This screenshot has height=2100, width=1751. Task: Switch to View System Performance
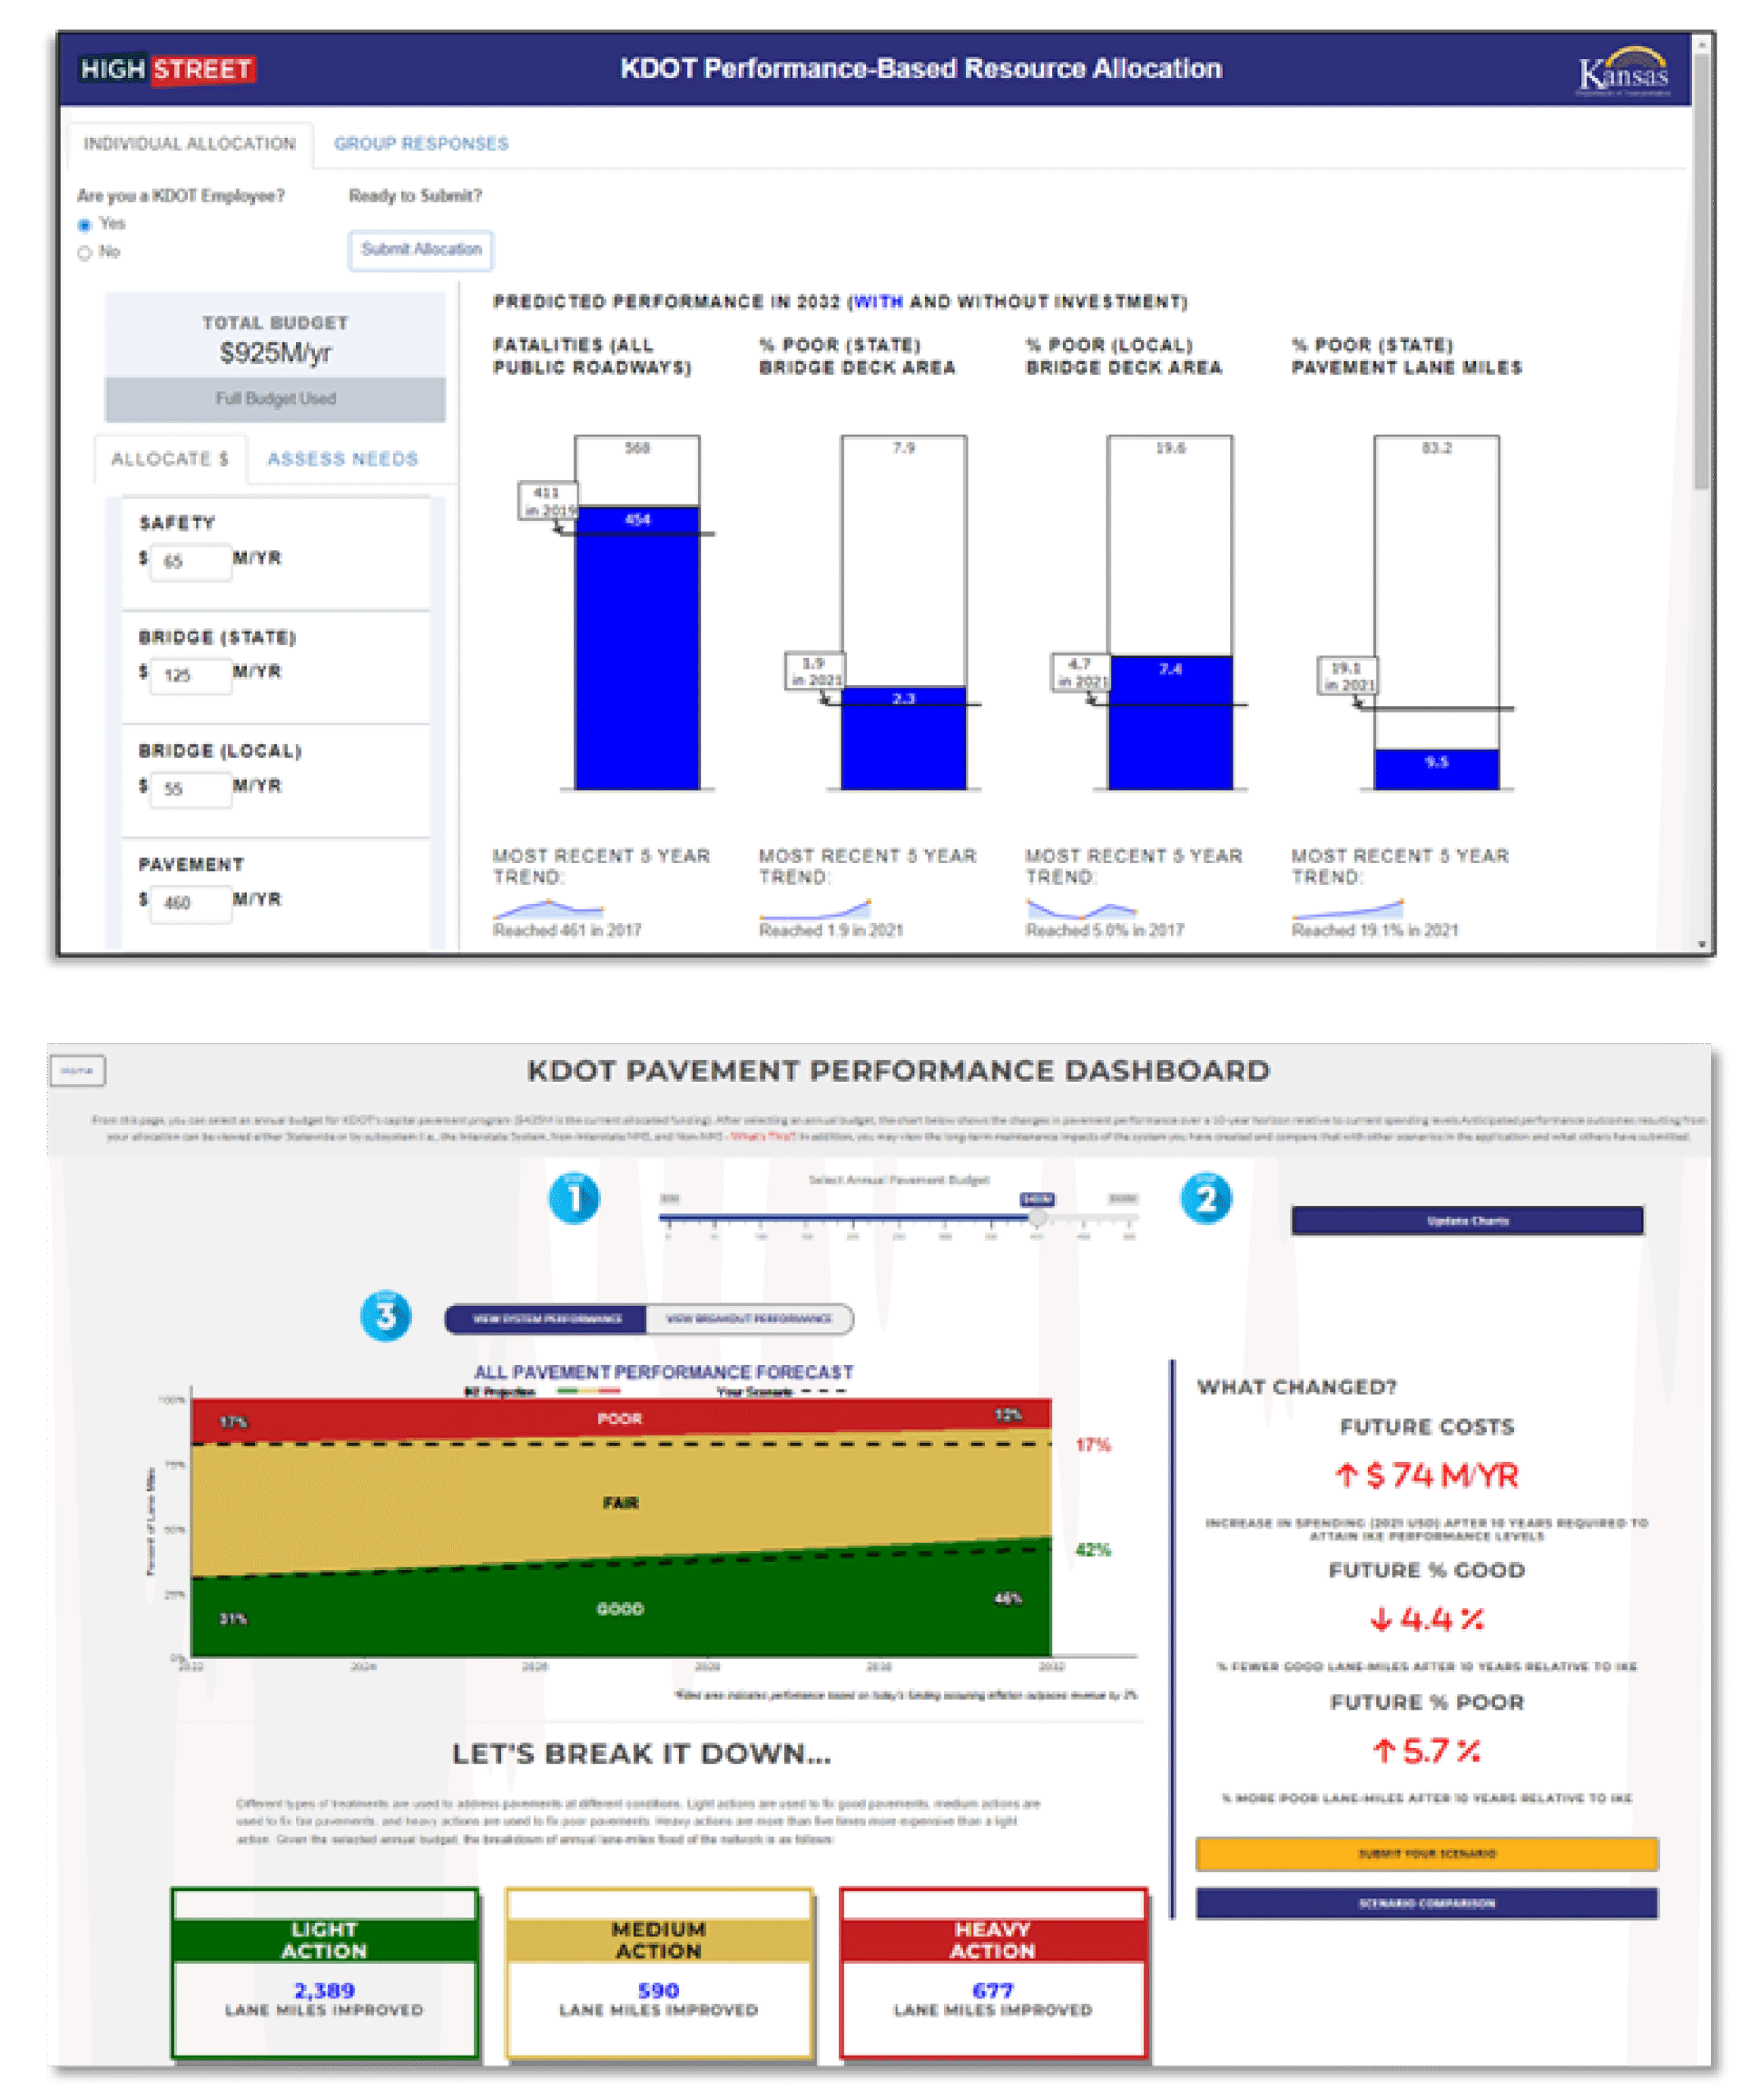coord(547,1319)
